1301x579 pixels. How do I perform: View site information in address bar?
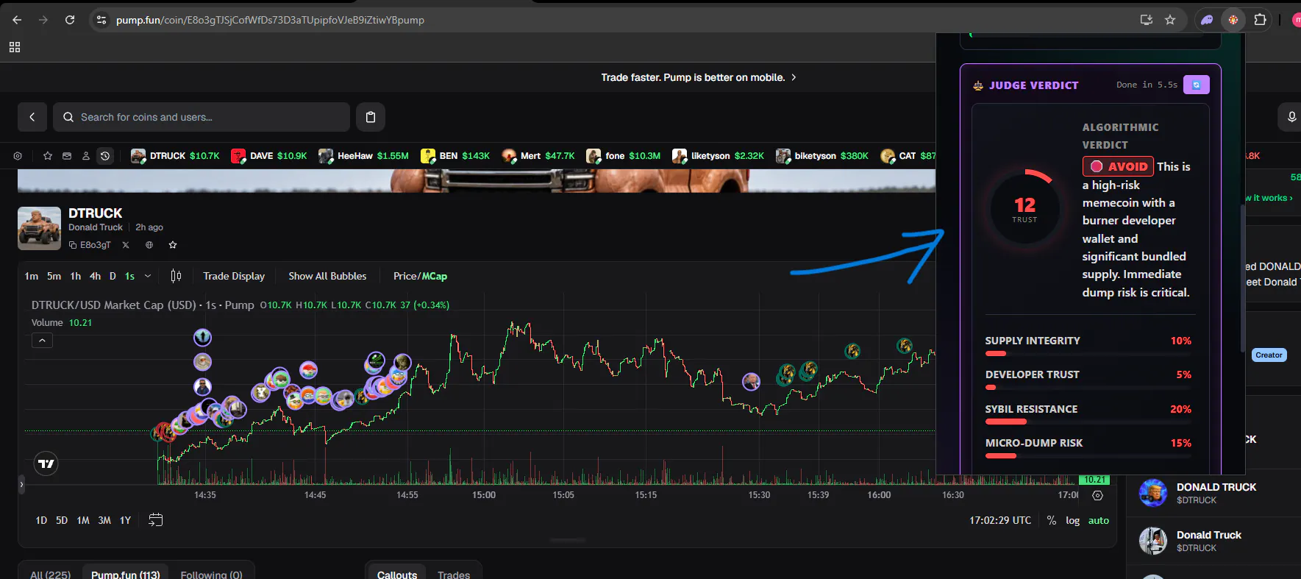point(101,20)
